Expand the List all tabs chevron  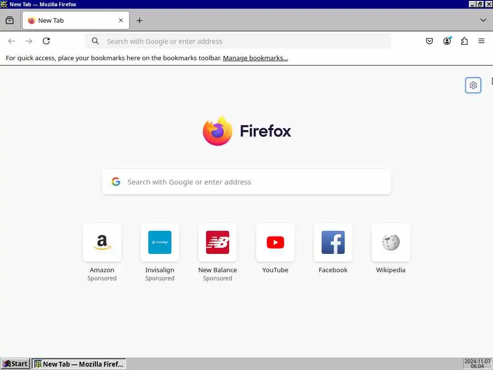pyautogui.click(x=483, y=20)
